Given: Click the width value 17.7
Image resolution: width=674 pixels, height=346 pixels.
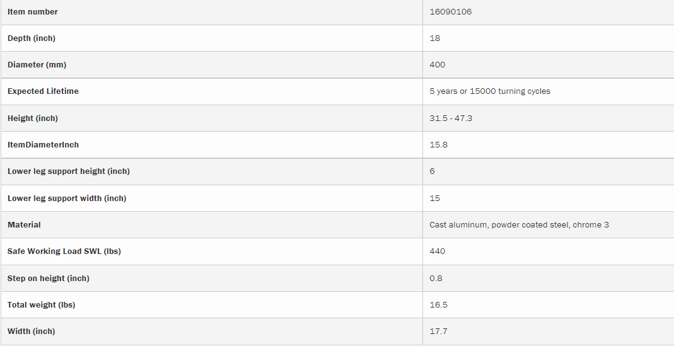Looking at the screenshot, I should click(439, 332).
